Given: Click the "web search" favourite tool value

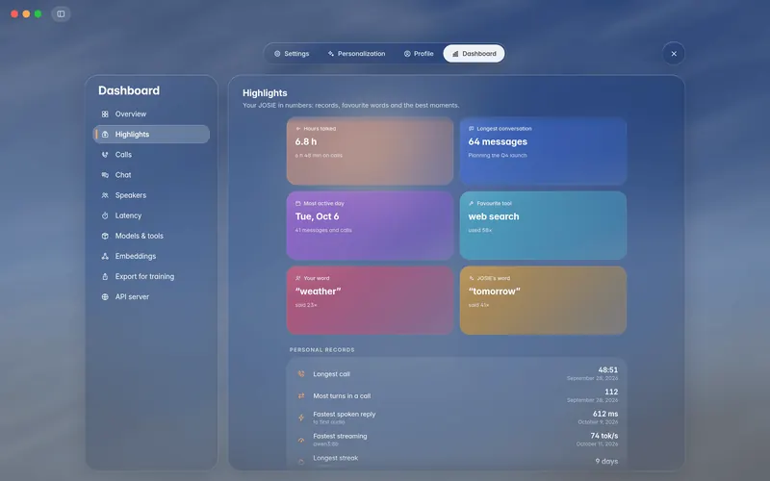Looking at the screenshot, I should click(494, 216).
